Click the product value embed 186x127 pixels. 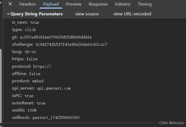(x=38, y=81)
